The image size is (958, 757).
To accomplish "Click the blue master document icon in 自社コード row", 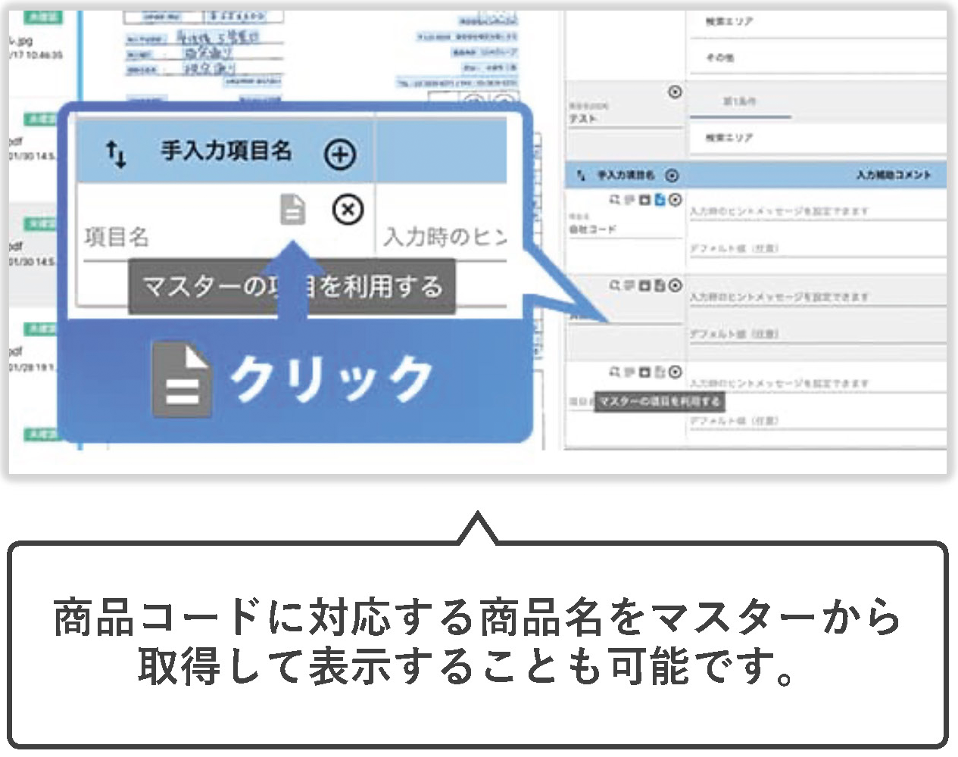I will [x=659, y=200].
